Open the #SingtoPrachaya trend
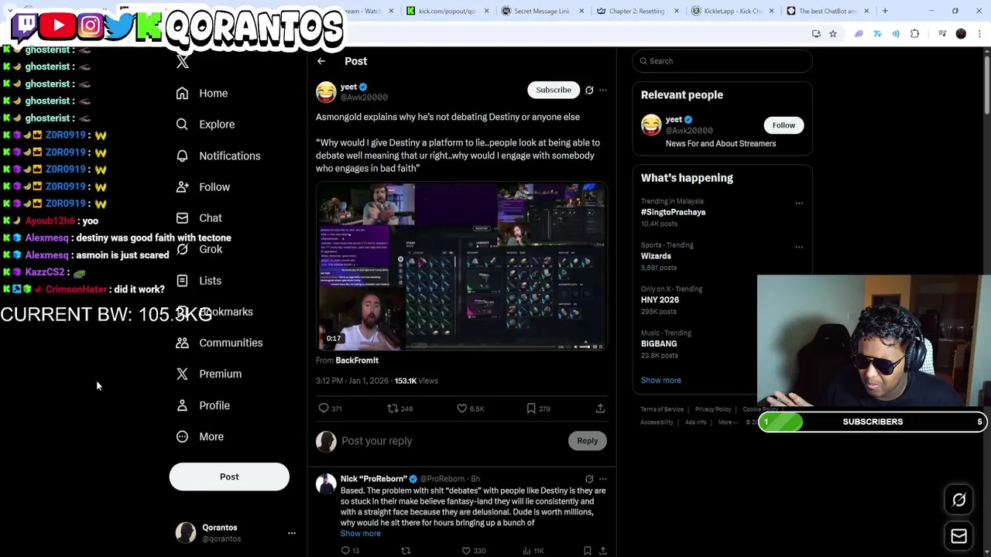This screenshot has width=991, height=557. pyautogui.click(x=673, y=212)
